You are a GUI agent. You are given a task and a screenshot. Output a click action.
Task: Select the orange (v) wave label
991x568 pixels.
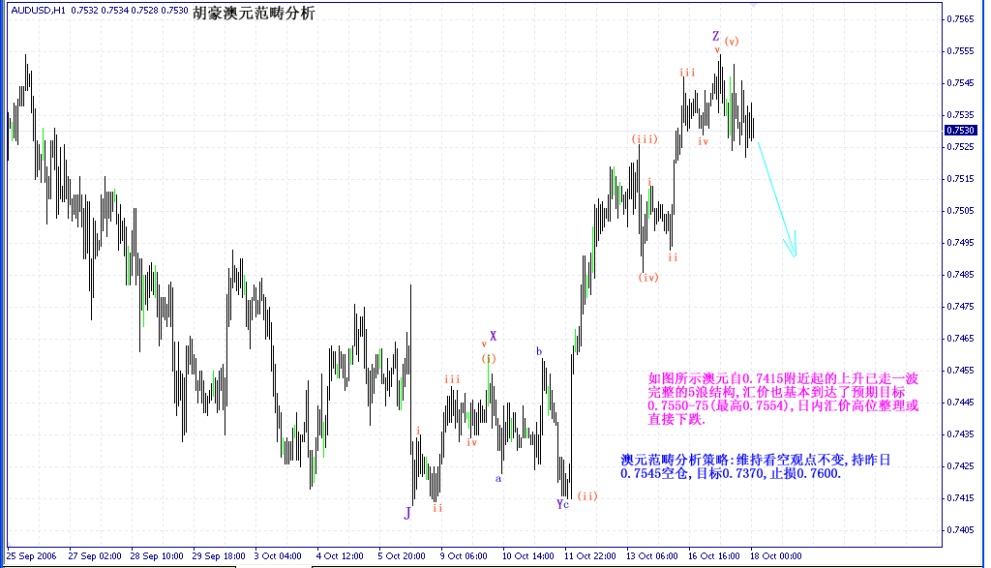point(732,41)
